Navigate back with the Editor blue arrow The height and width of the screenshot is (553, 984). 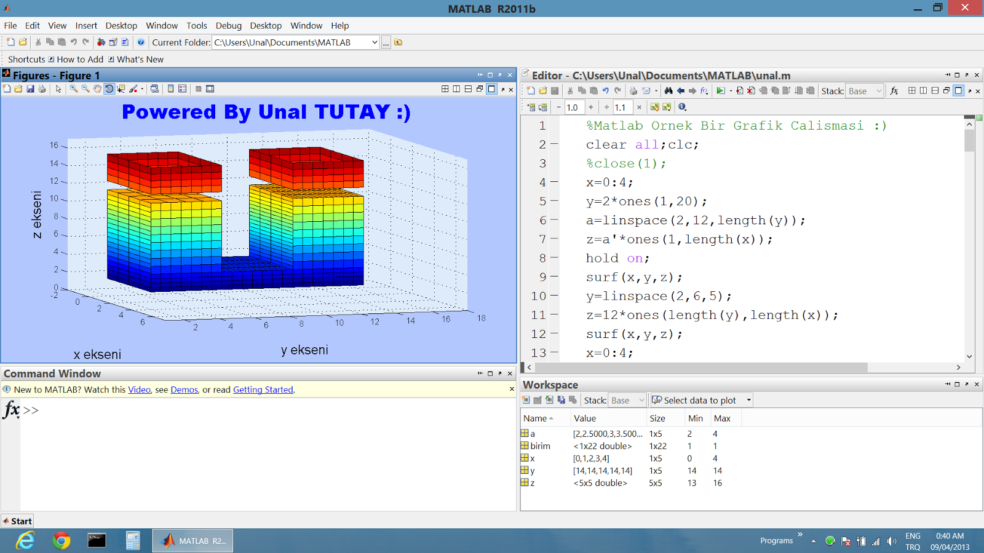click(681, 91)
